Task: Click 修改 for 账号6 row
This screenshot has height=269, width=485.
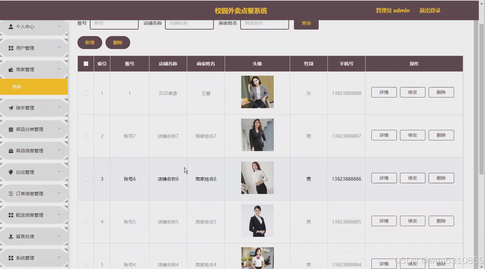Action: pyautogui.click(x=413, y=178)
